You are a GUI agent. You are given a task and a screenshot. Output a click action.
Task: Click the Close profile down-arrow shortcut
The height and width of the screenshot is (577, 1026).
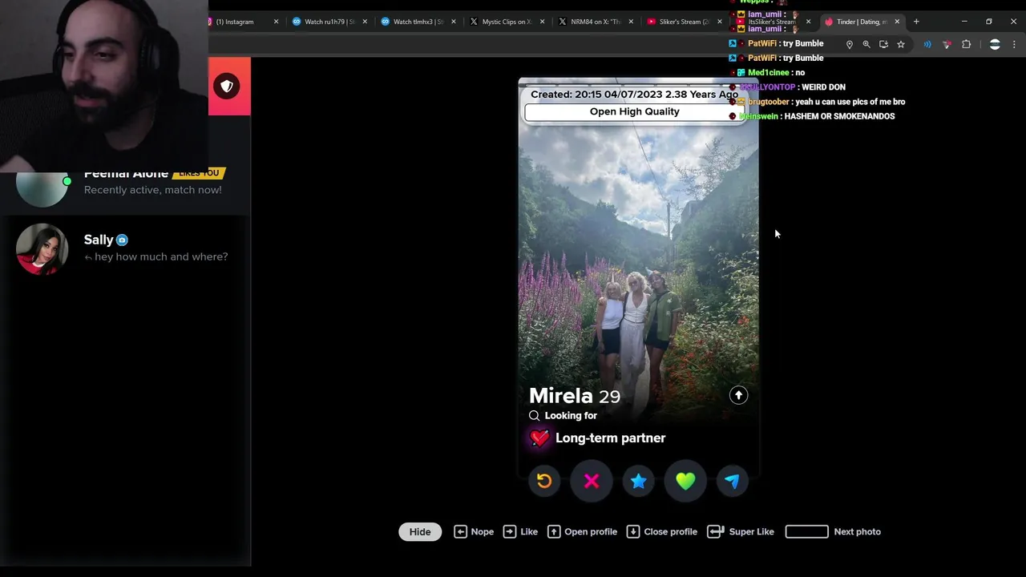[x=661, y=532]
